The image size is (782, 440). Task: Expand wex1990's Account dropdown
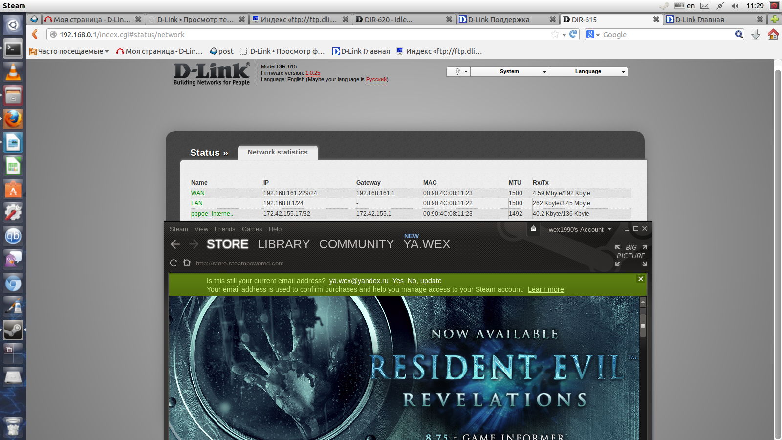click(x=580, y=229)
